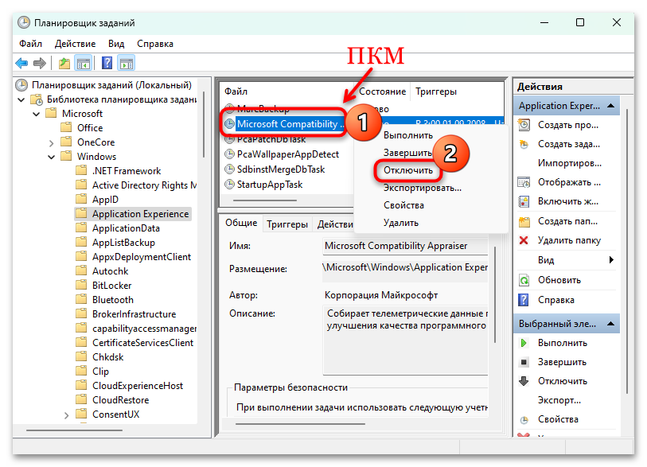The image size is (647, 467).
Task: Click Импортиров... in the Actions pane
Action: tap(570, 163)
